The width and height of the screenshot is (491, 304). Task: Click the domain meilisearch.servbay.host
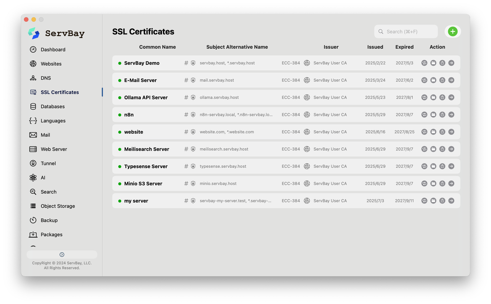224,149
